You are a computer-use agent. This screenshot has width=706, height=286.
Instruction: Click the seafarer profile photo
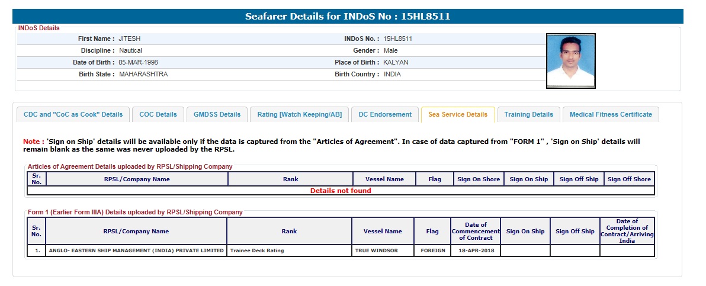point(570,61)
